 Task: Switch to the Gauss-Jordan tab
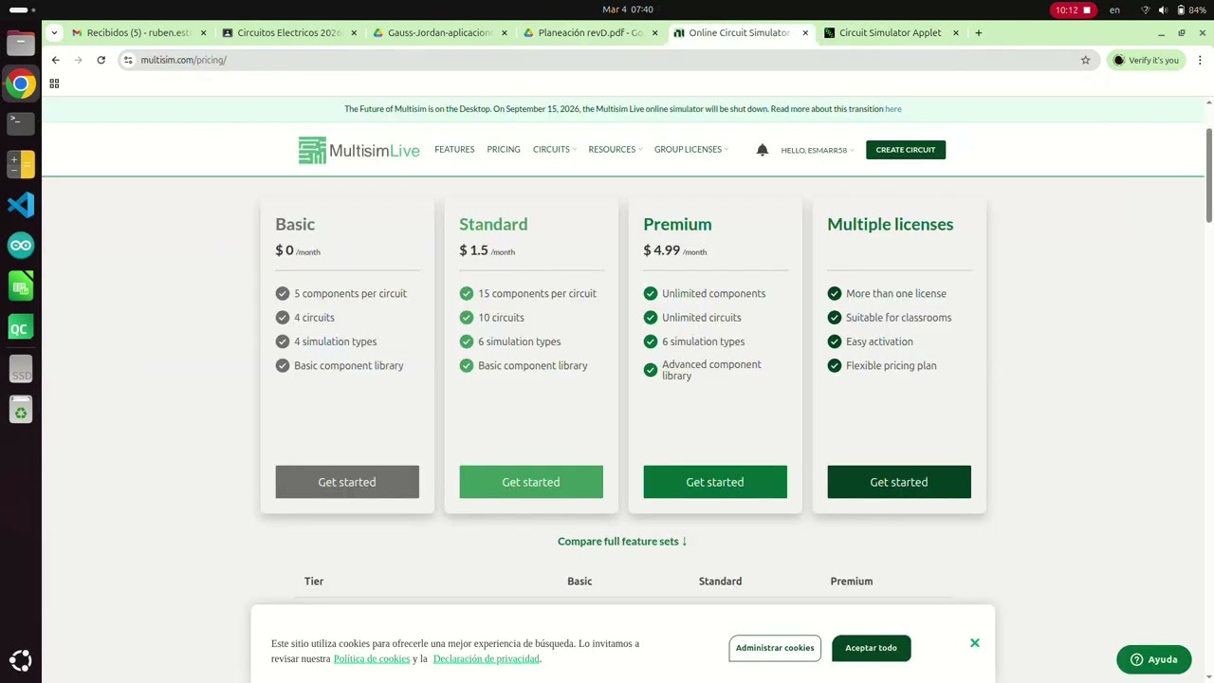pyautogui.click(x=439, y=32)
